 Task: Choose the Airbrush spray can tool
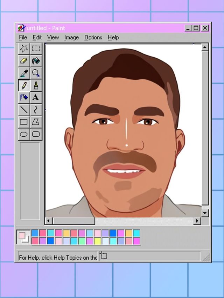point(24,97)
